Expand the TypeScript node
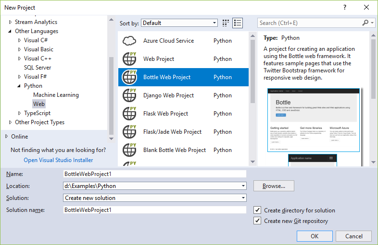The width and height of the screenshot is (378, 245). coord(20,113)
